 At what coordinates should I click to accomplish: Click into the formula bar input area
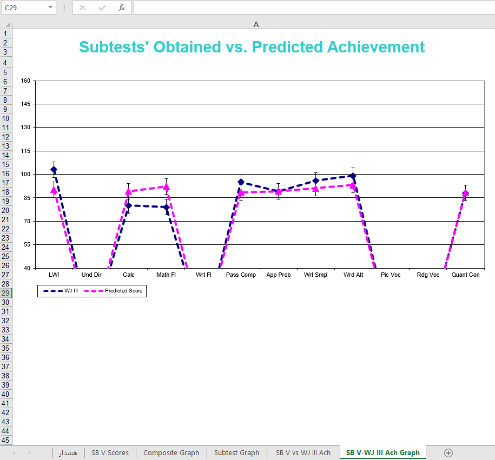coord(313,8)
